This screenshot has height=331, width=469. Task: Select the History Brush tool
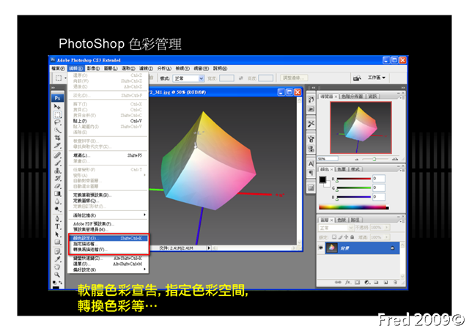pos(57,179)
